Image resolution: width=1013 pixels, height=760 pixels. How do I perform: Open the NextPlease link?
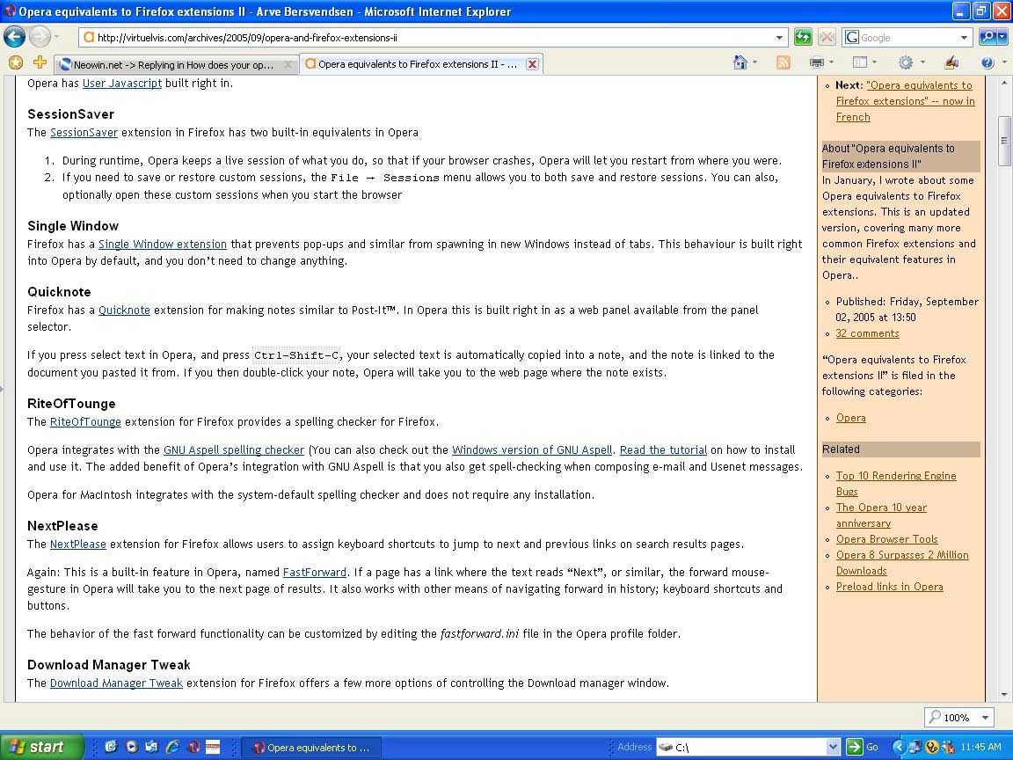(78, 544)
